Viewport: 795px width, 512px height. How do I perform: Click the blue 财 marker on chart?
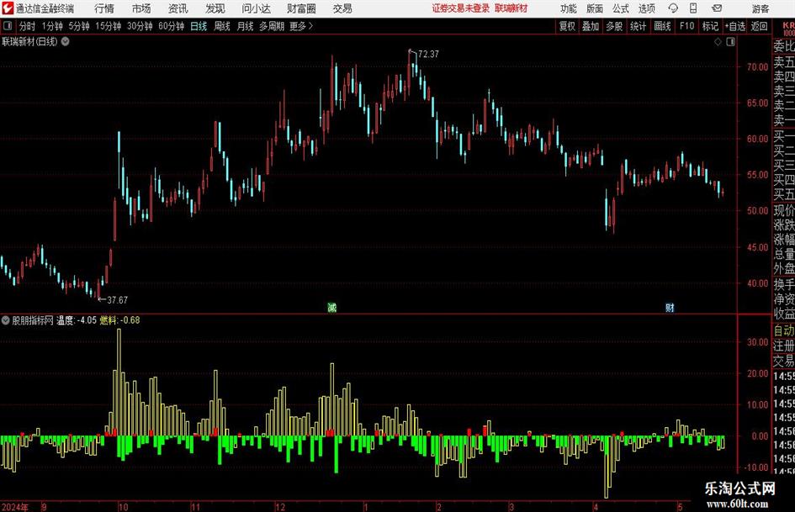670,307
